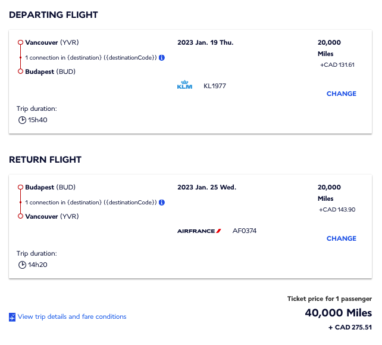Click flight number KL1977
Viewport: 382px width, 345px height.
[215, 86]
